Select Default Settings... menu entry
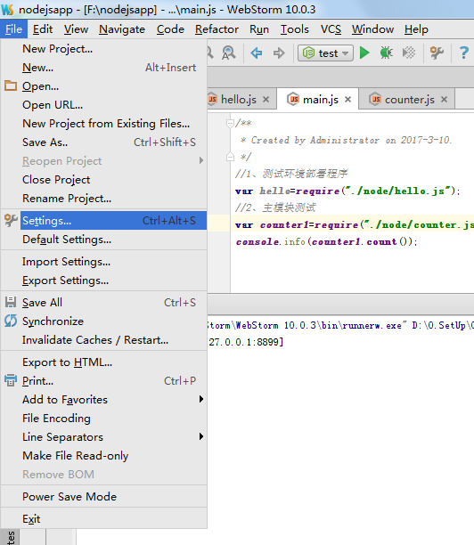 pos(104,240)
